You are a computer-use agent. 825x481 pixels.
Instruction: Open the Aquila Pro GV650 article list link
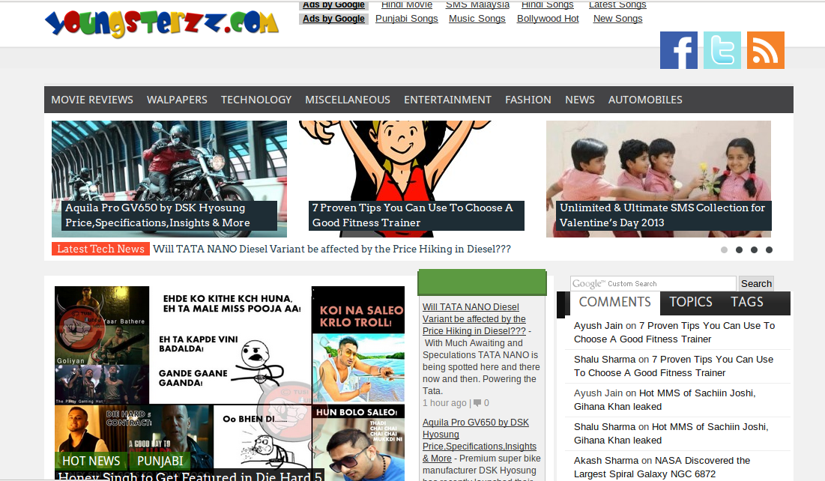(480, 441)
